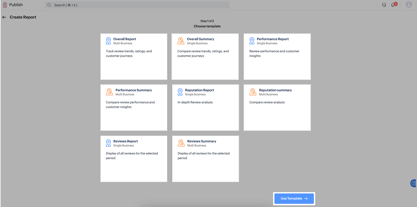The height and width of the screenshot is (207, 417).
Task: Click 'In-depth Review analysis' text
Action: point(195,102)
